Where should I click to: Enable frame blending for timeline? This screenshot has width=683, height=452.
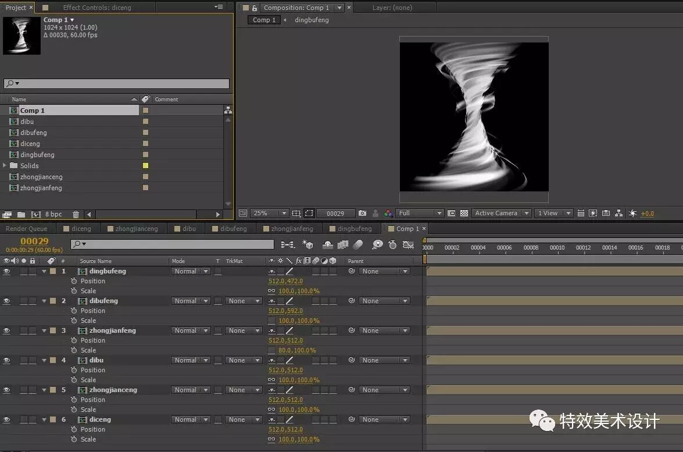[x=343, y=244]
